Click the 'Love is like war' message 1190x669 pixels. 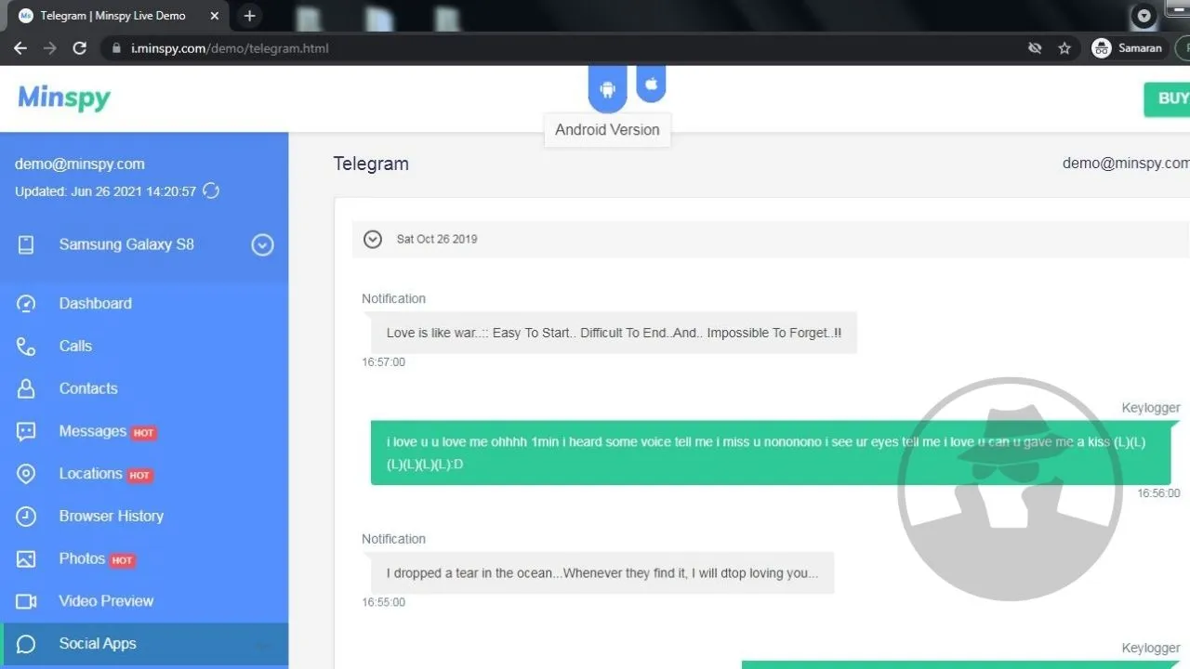tap(614, 333)
